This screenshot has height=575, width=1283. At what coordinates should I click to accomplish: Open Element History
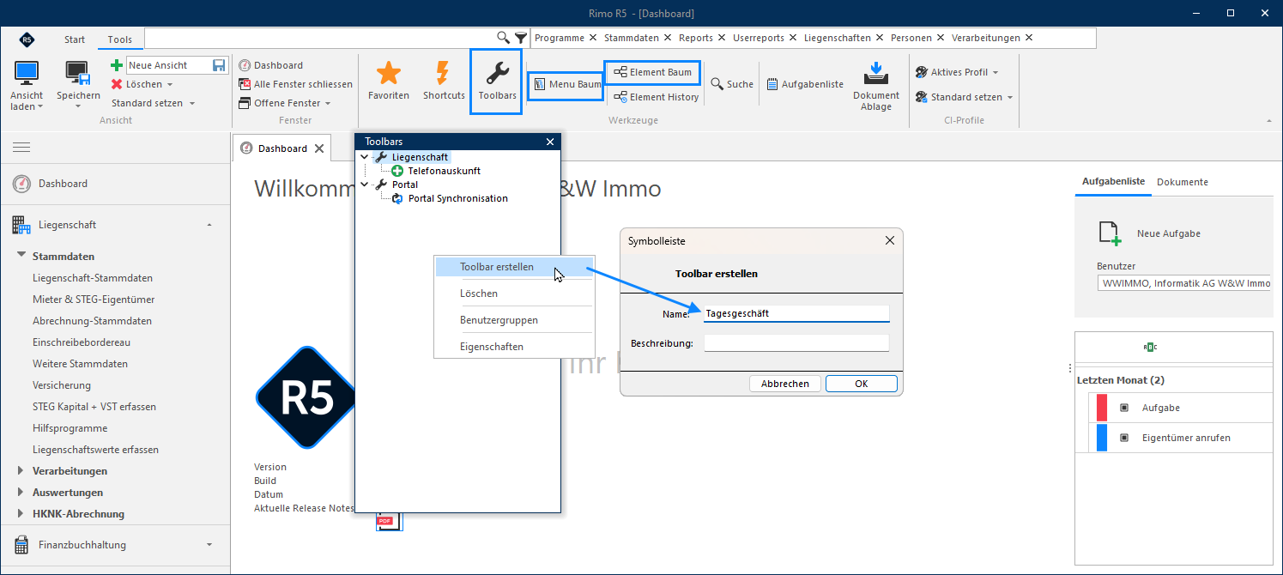point(657,97)
